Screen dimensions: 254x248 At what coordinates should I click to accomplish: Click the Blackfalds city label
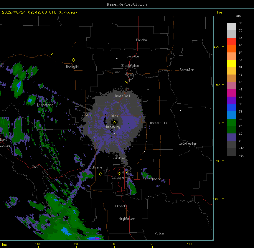[130, 66]
